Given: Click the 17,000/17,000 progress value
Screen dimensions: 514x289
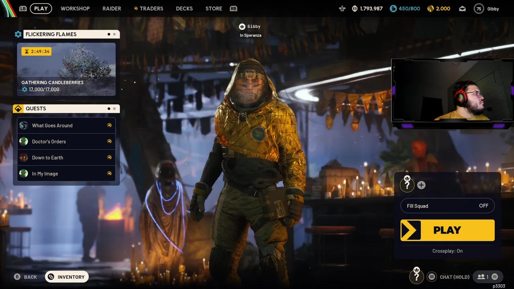Looking at the screenshot, I should [44, 90].
